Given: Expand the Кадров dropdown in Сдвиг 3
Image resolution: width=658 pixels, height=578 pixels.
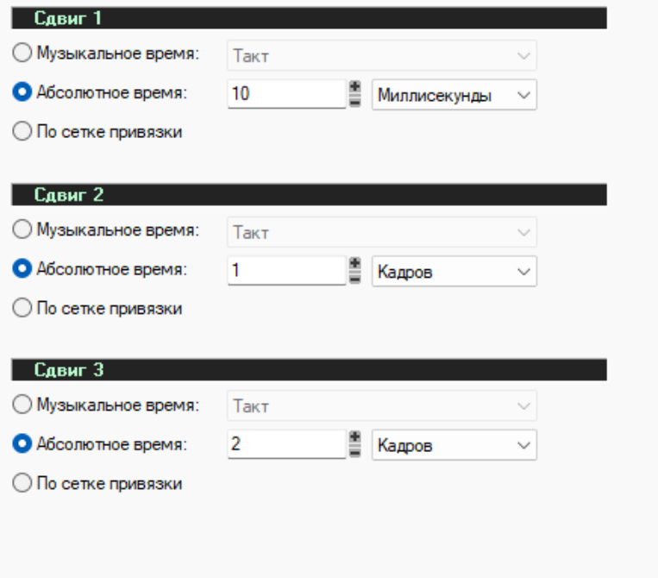Looking at the screenshot, I should (x=454, y=445).
